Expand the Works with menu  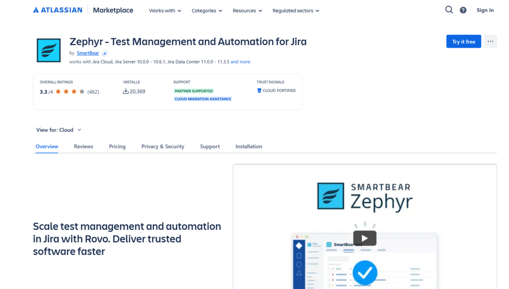[x=165, y=11]
